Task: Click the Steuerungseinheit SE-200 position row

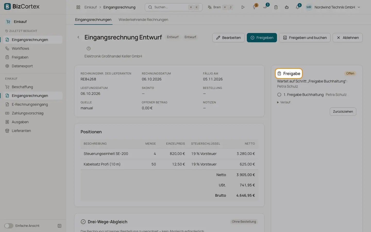Action: (169, 154)
